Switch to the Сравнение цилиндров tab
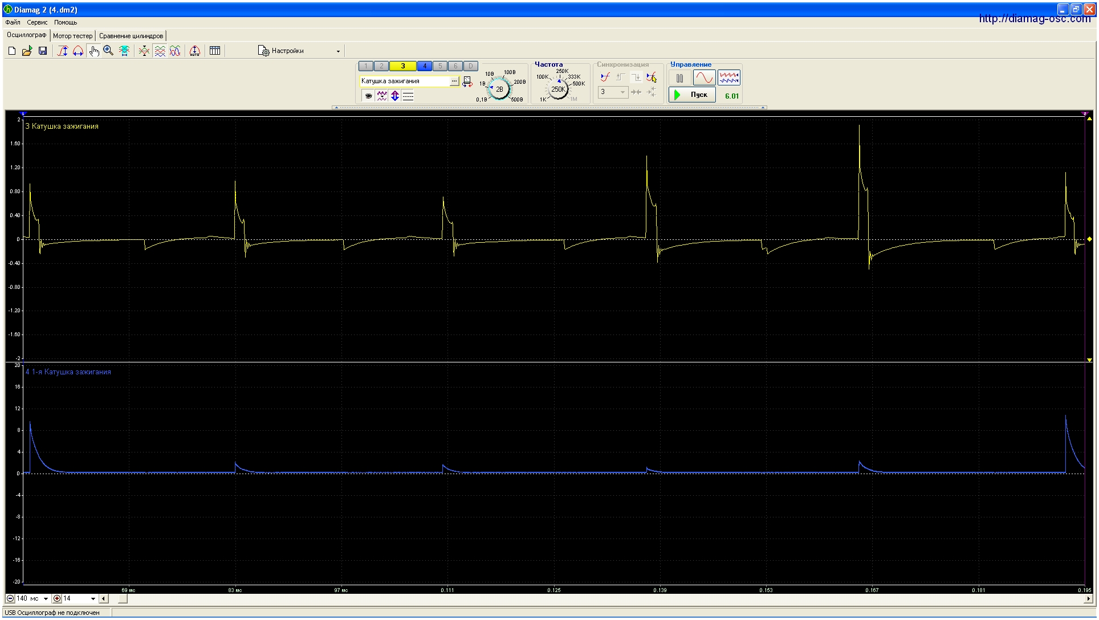Image resolution: width=1099 pixels, height=620 pixels. click(131, 36)
